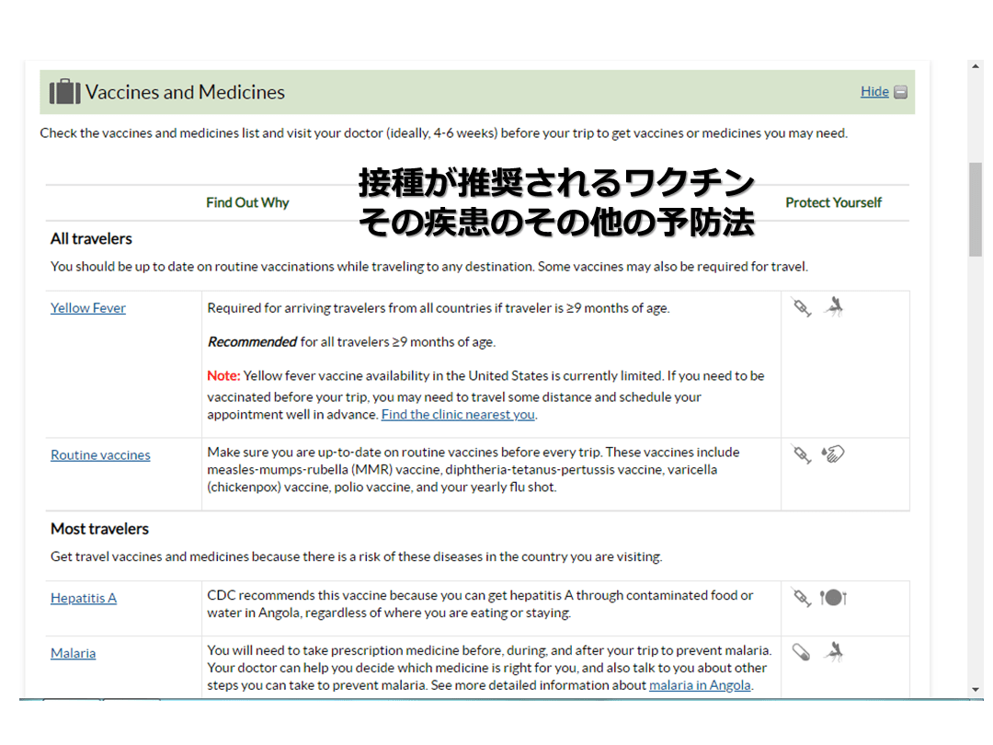Collapse section using the minus box icon
Viewport: 993px width, 745px height.
tap(900, 92)
